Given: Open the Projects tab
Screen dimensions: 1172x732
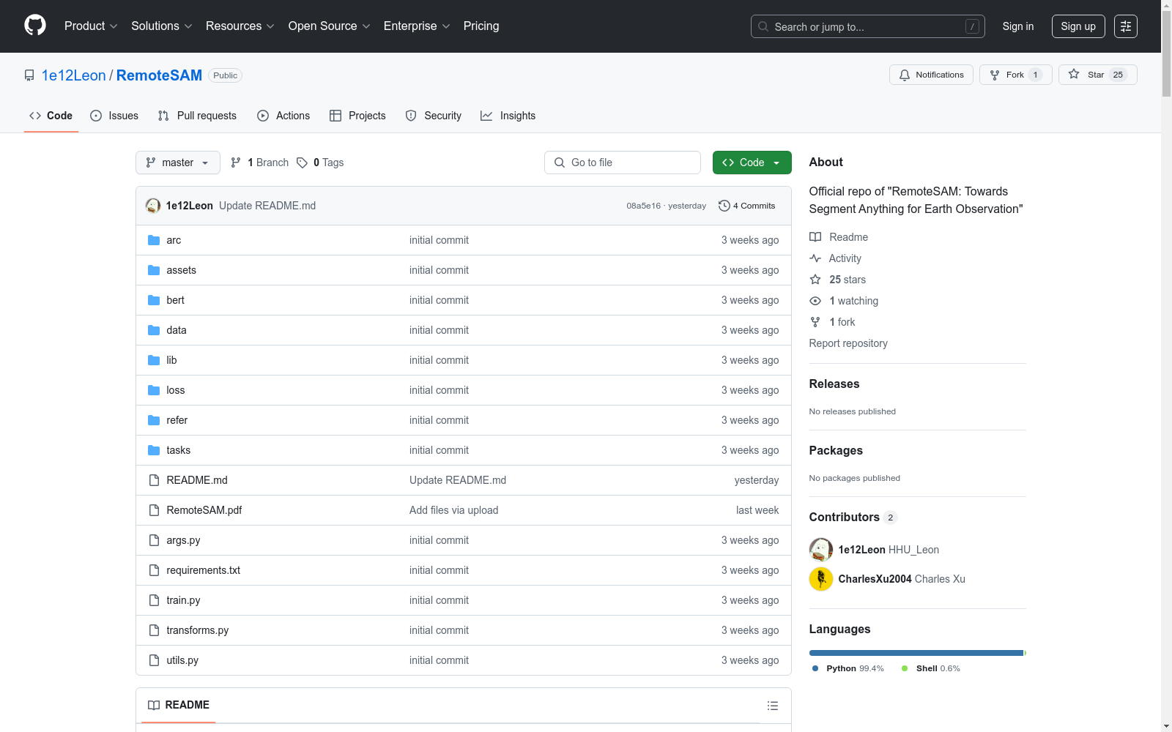Looking at the screenshot, I should coord(357,116).
